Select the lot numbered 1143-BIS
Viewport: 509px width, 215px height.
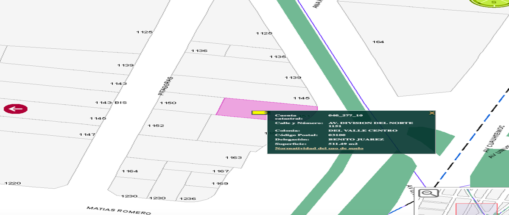click(x=111, y=103)
